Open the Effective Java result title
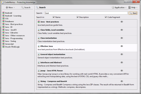Screen dimensions: 141x94 click(46, 46)
